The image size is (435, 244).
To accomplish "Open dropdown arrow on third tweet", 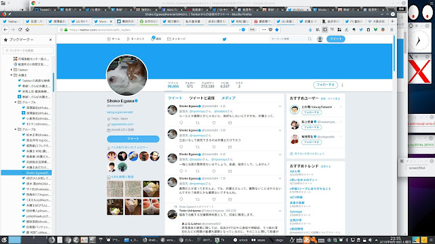I will [280, 155].
